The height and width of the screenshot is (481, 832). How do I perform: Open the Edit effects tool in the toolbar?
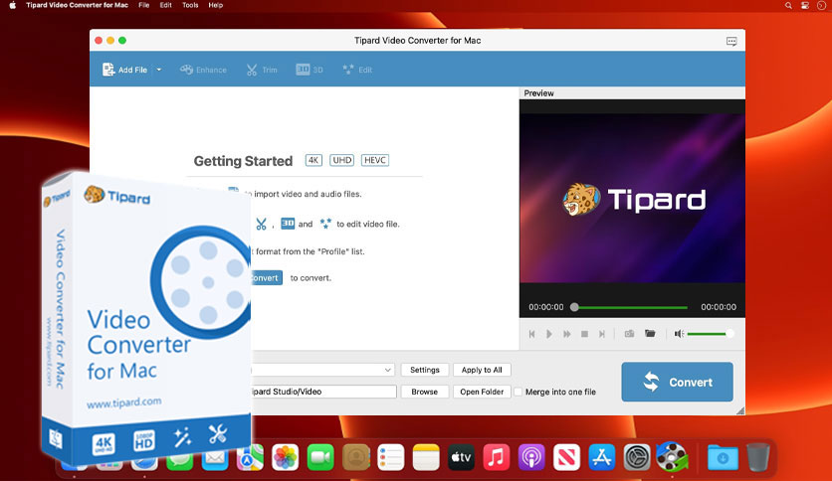tap(357, 70)
